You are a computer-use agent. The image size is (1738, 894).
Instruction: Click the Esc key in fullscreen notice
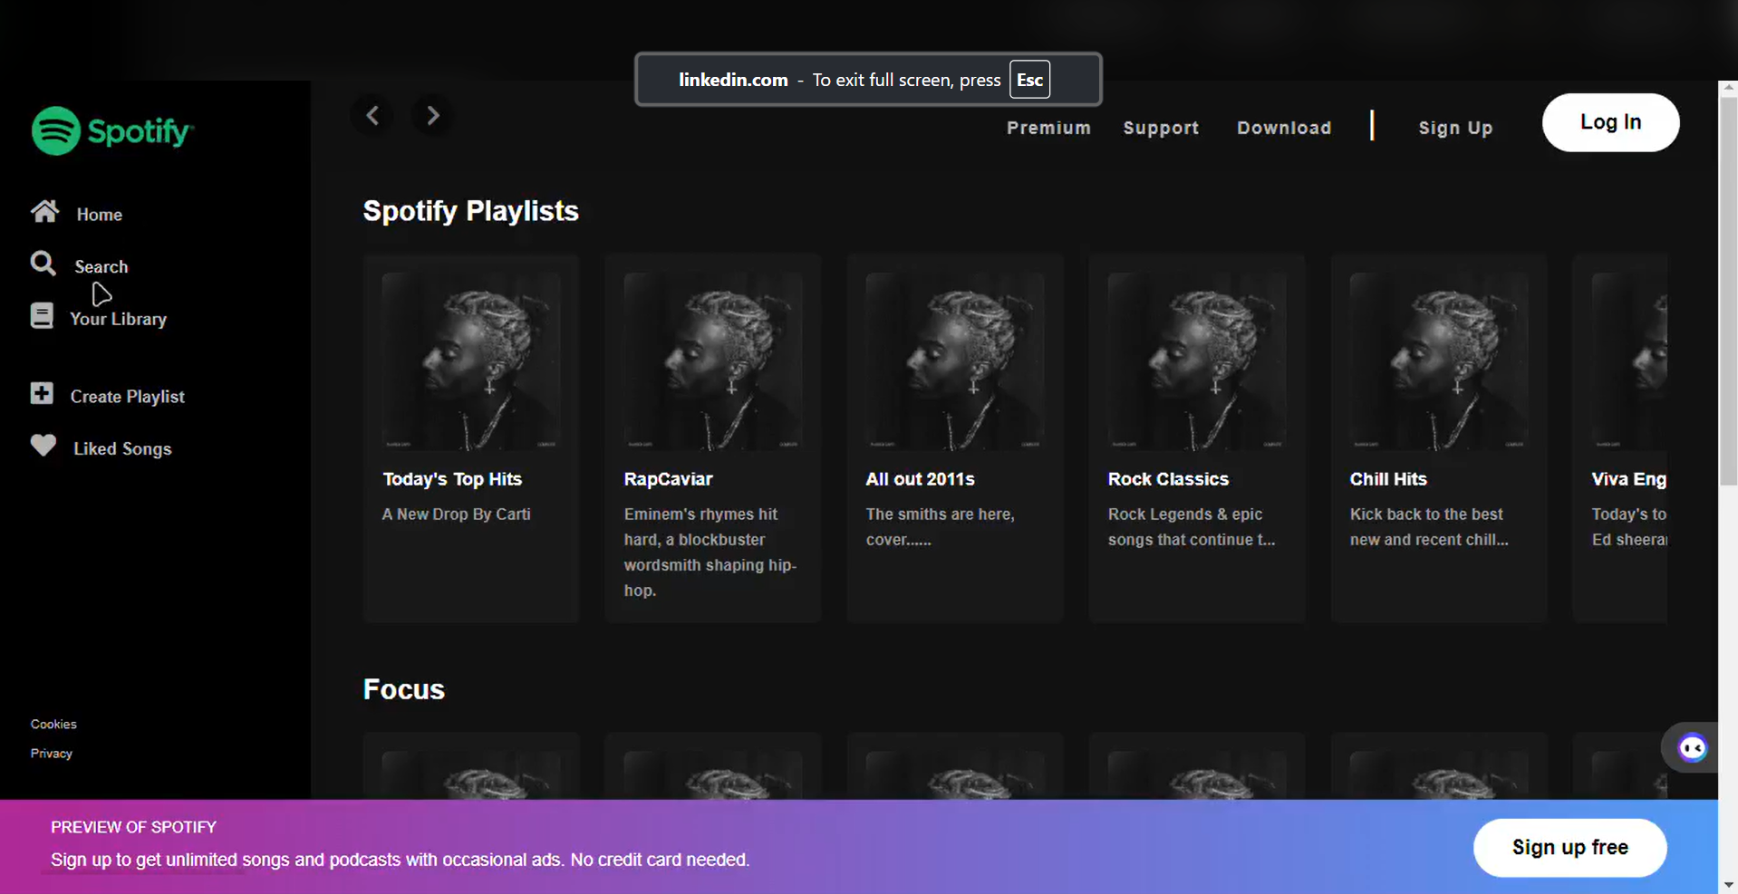(x=1030, y=80)
